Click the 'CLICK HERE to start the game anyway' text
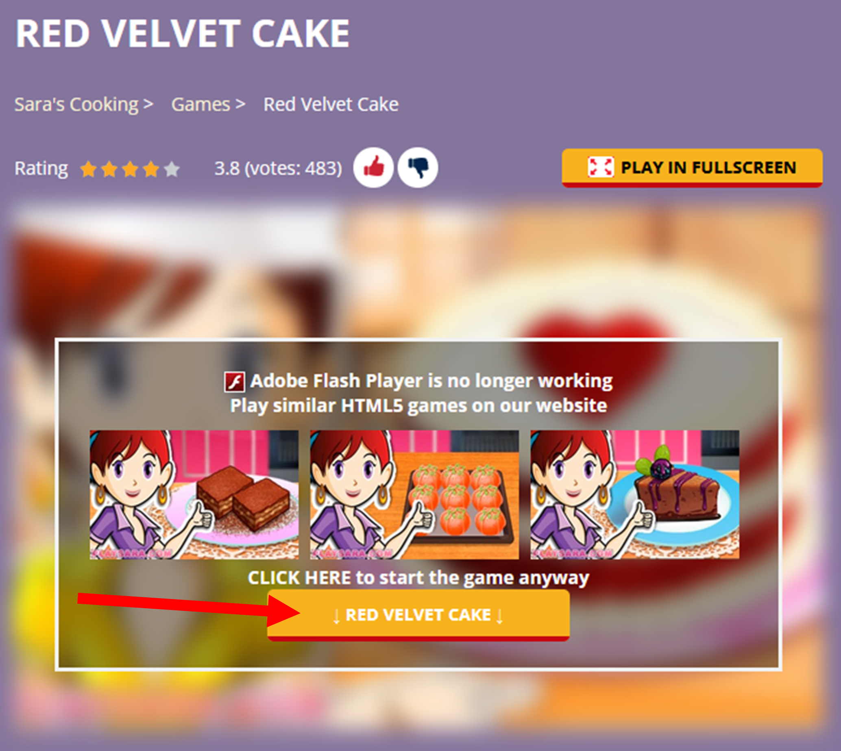The image size is (841, 751). pyautogui.click(x=418, y=578)
